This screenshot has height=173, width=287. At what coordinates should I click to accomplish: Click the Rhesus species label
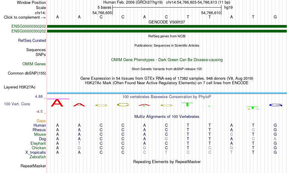(x=39, y=130)
